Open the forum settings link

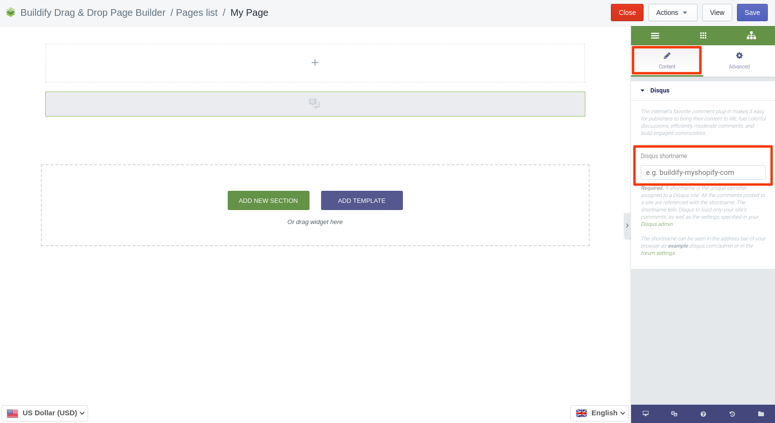click(x=658, y=253)
